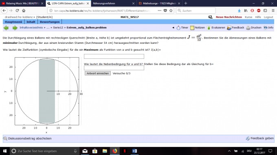Open the Windows Start menu
Screen dimensions: 277x155
click(5, 151)
